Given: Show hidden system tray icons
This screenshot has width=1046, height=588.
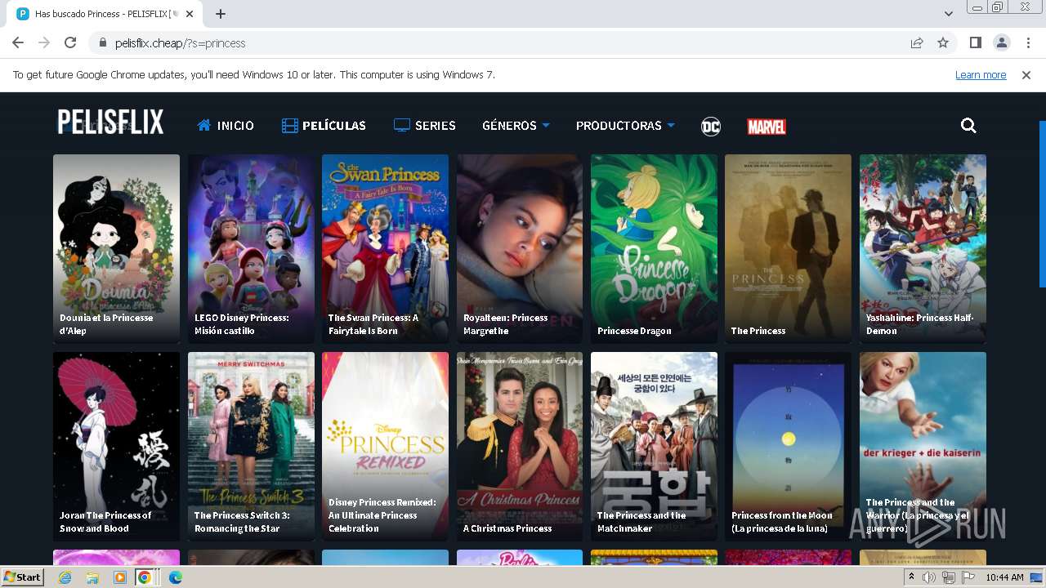Looking at the screenshot, I should (911, 577).
